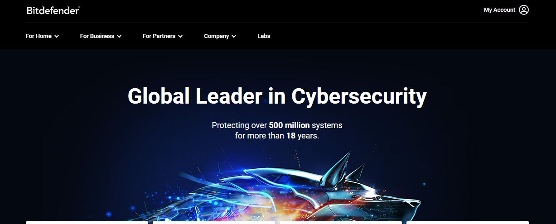The image size is (556, 224).
Task: Click the Global Leader in Cybersecurity headline
Action: (x=277, y=96)
